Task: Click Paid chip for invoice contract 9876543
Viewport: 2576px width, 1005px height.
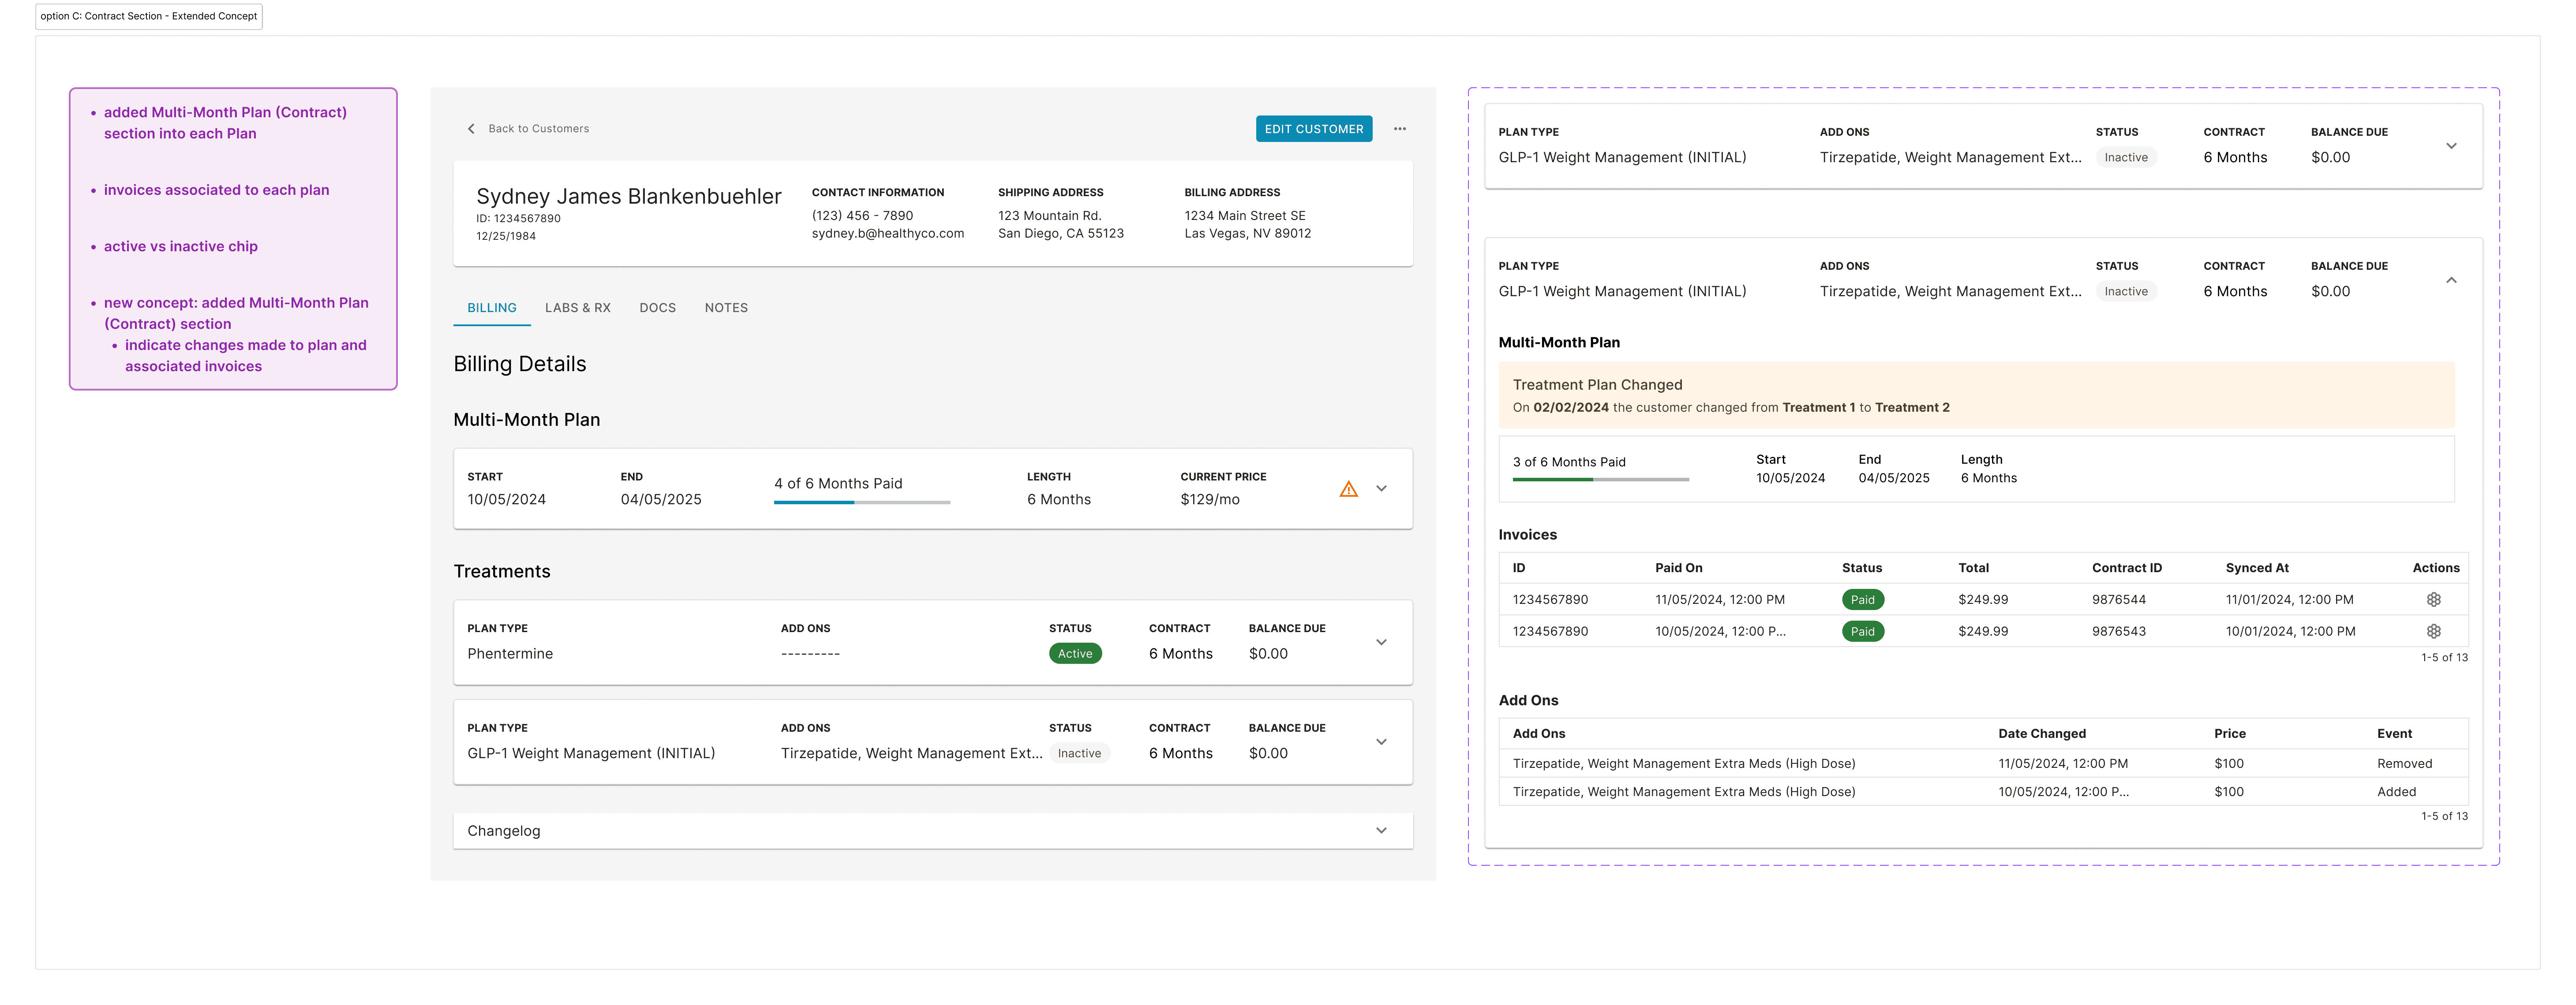Action: 1863,631
